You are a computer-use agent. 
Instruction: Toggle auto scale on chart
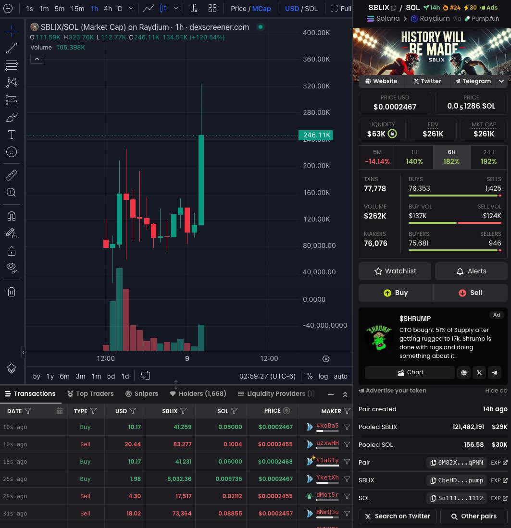click(x=340, y=376)
